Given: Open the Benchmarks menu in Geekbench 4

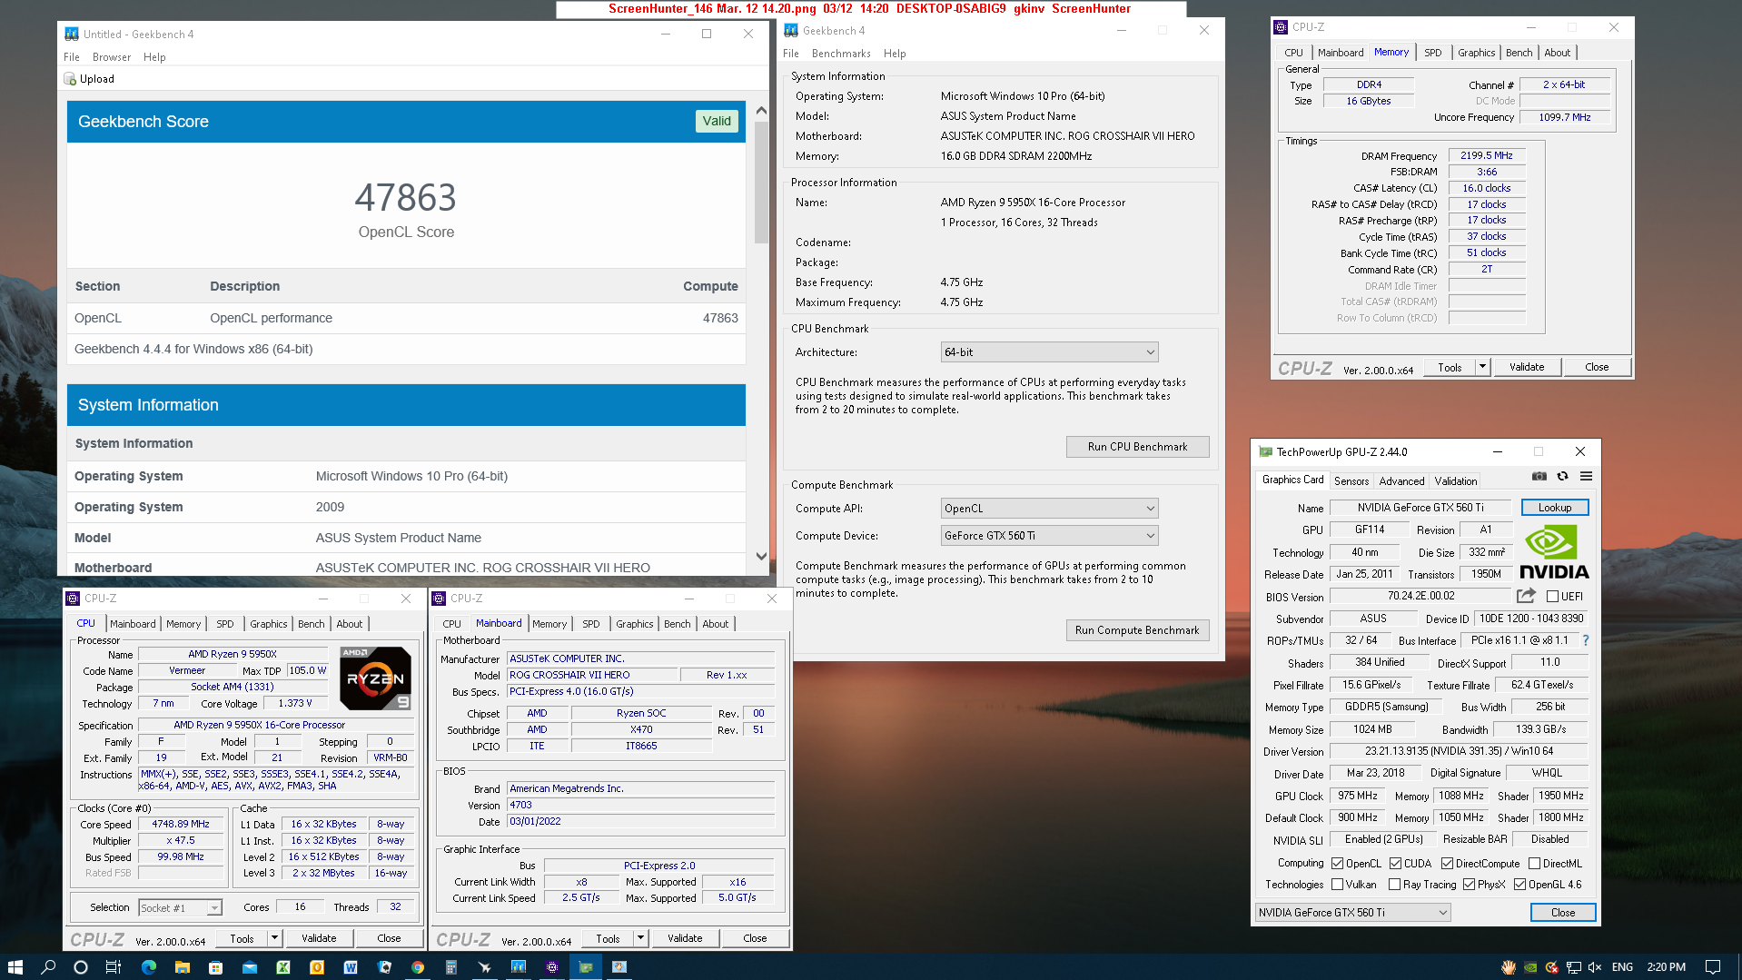Looking at the screenshot, I should [x=841, y=54].
